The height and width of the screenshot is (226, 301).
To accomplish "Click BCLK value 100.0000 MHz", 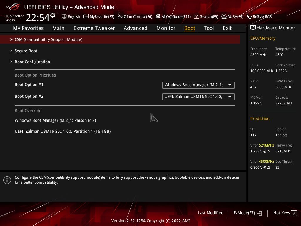I will [x=262, y=71].
